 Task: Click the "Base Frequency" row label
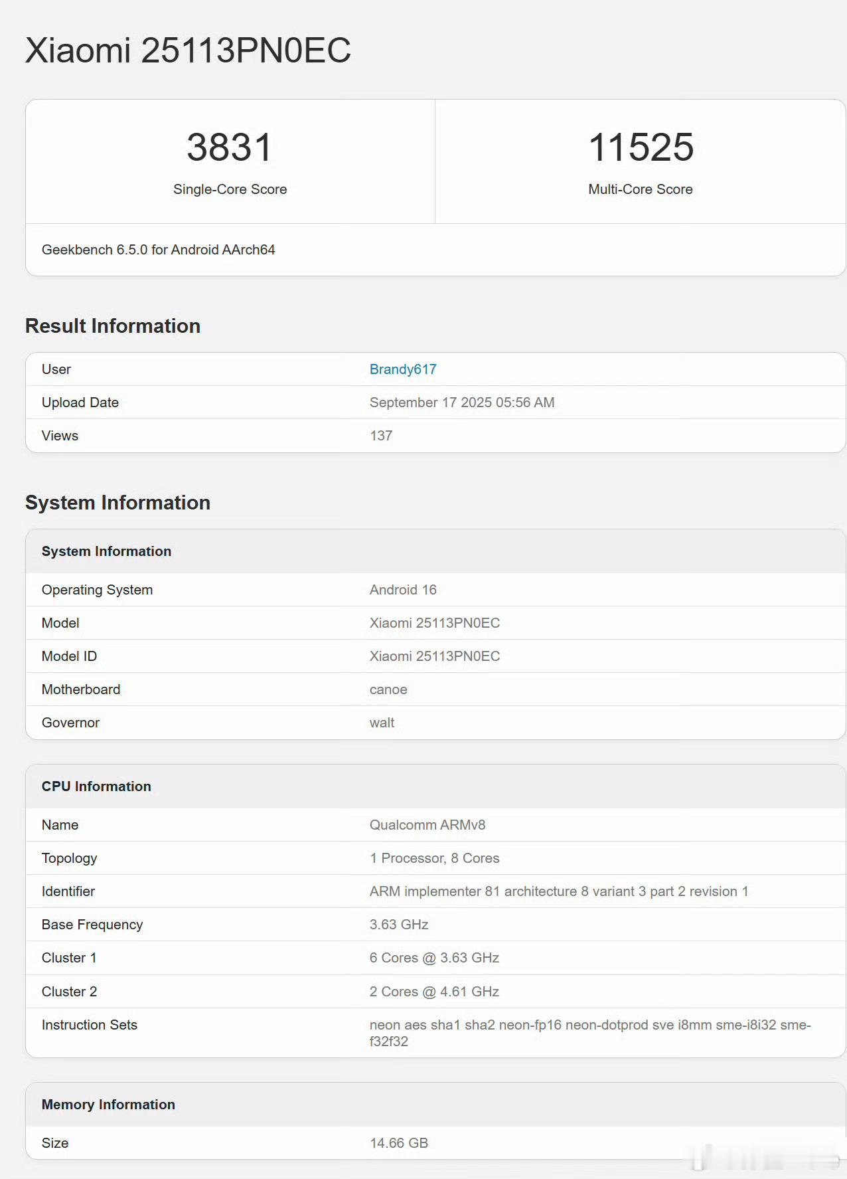pos(92,925)
